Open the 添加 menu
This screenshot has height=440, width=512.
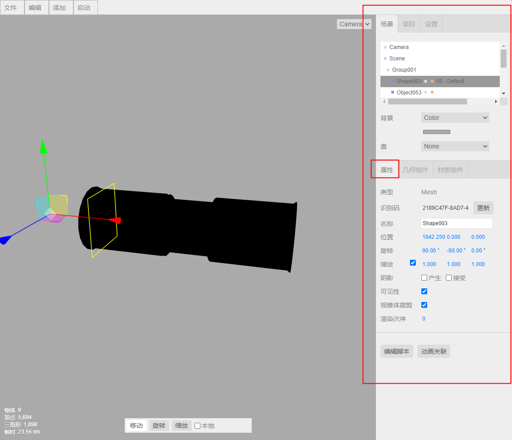point(61,8)
